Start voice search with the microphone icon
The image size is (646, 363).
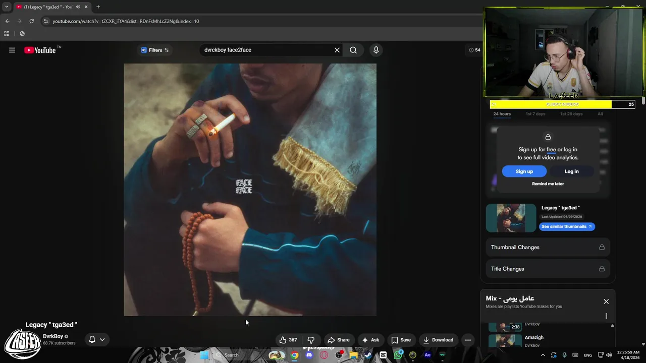[376, 50]
